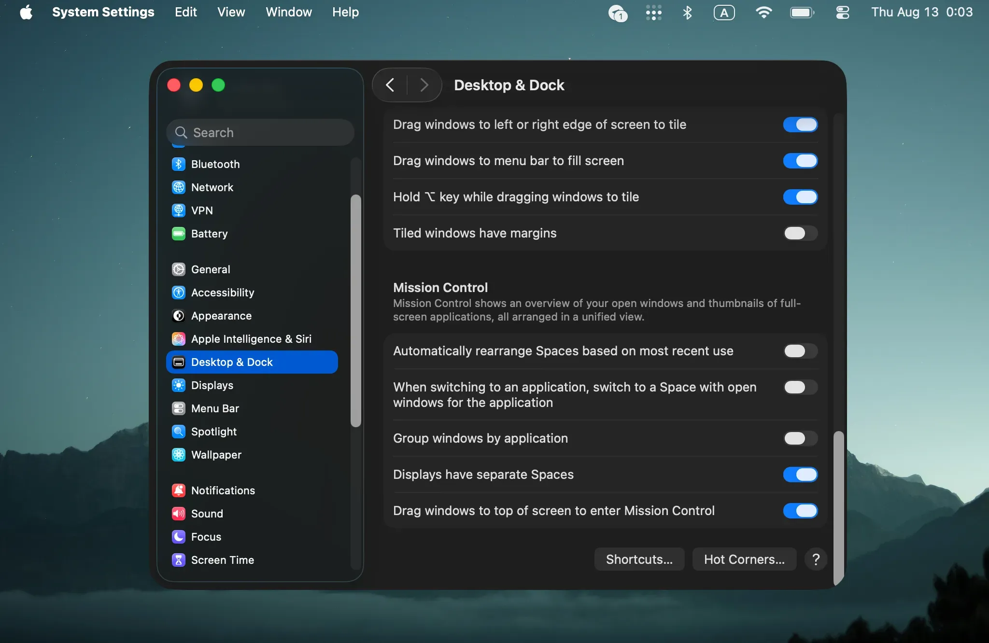Toggle drag windows to screen edge tiling
Screen dimensions: 989x643
click(800, 125)
